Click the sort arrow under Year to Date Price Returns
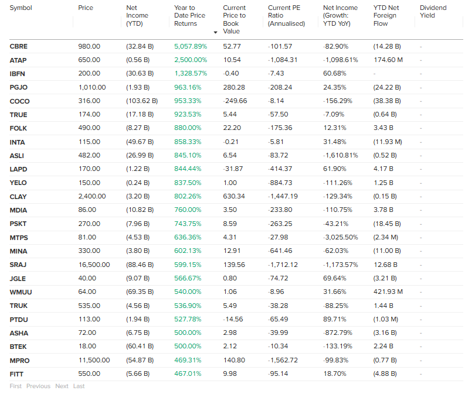The image size is (465, 394). coord(215,32)
